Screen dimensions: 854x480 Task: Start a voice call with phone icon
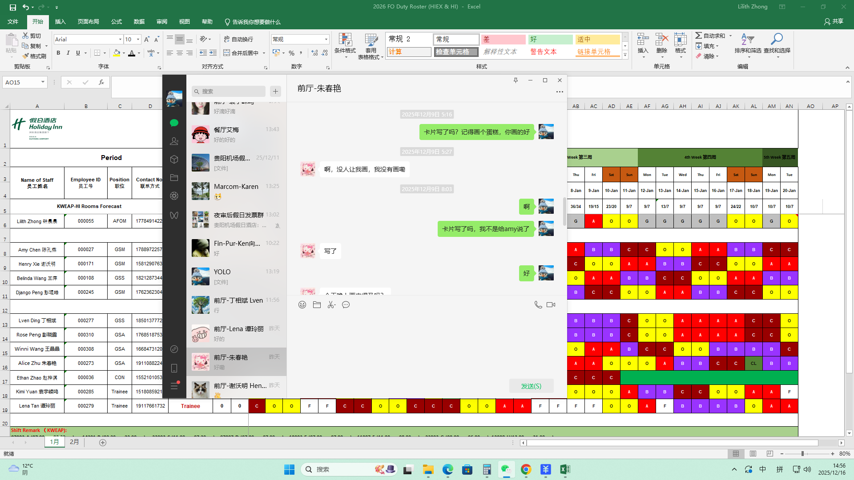click(x=538, y=305)
